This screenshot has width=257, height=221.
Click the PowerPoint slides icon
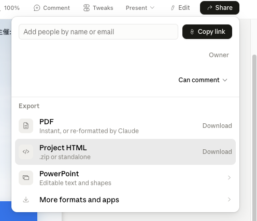[x=26, y=178]
